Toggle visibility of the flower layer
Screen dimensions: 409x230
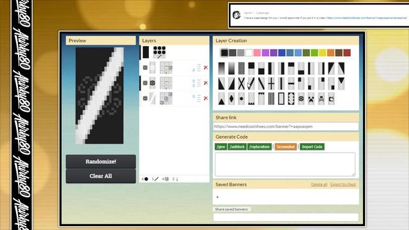(x=145, y=83)
